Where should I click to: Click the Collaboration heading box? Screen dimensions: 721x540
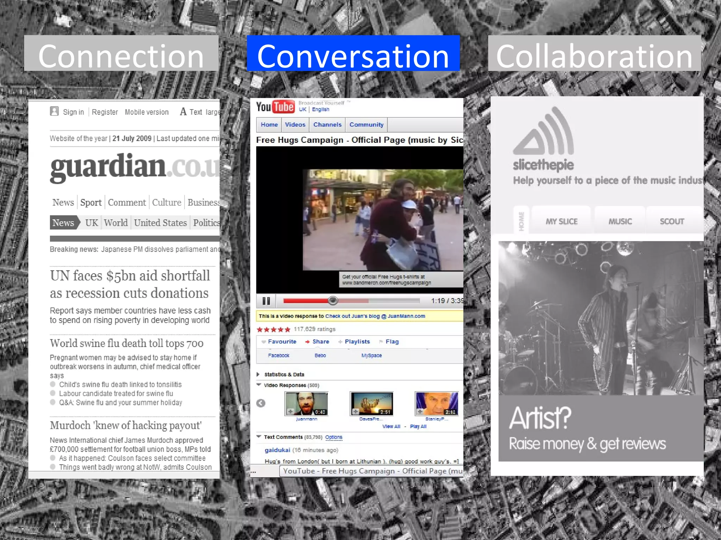[594, 53]
